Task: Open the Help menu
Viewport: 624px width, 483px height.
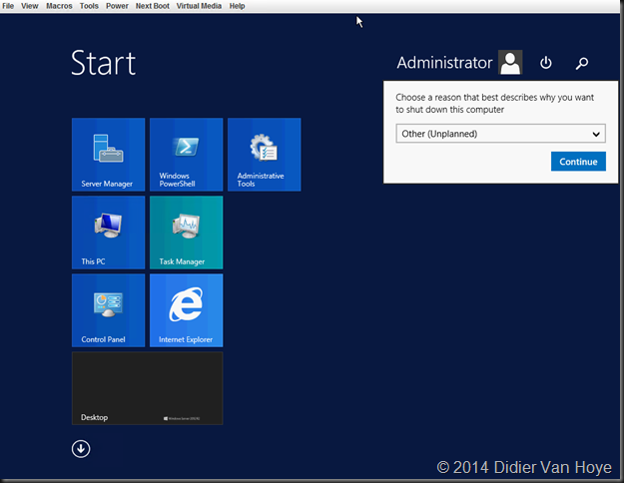Action: pos(237,6)
